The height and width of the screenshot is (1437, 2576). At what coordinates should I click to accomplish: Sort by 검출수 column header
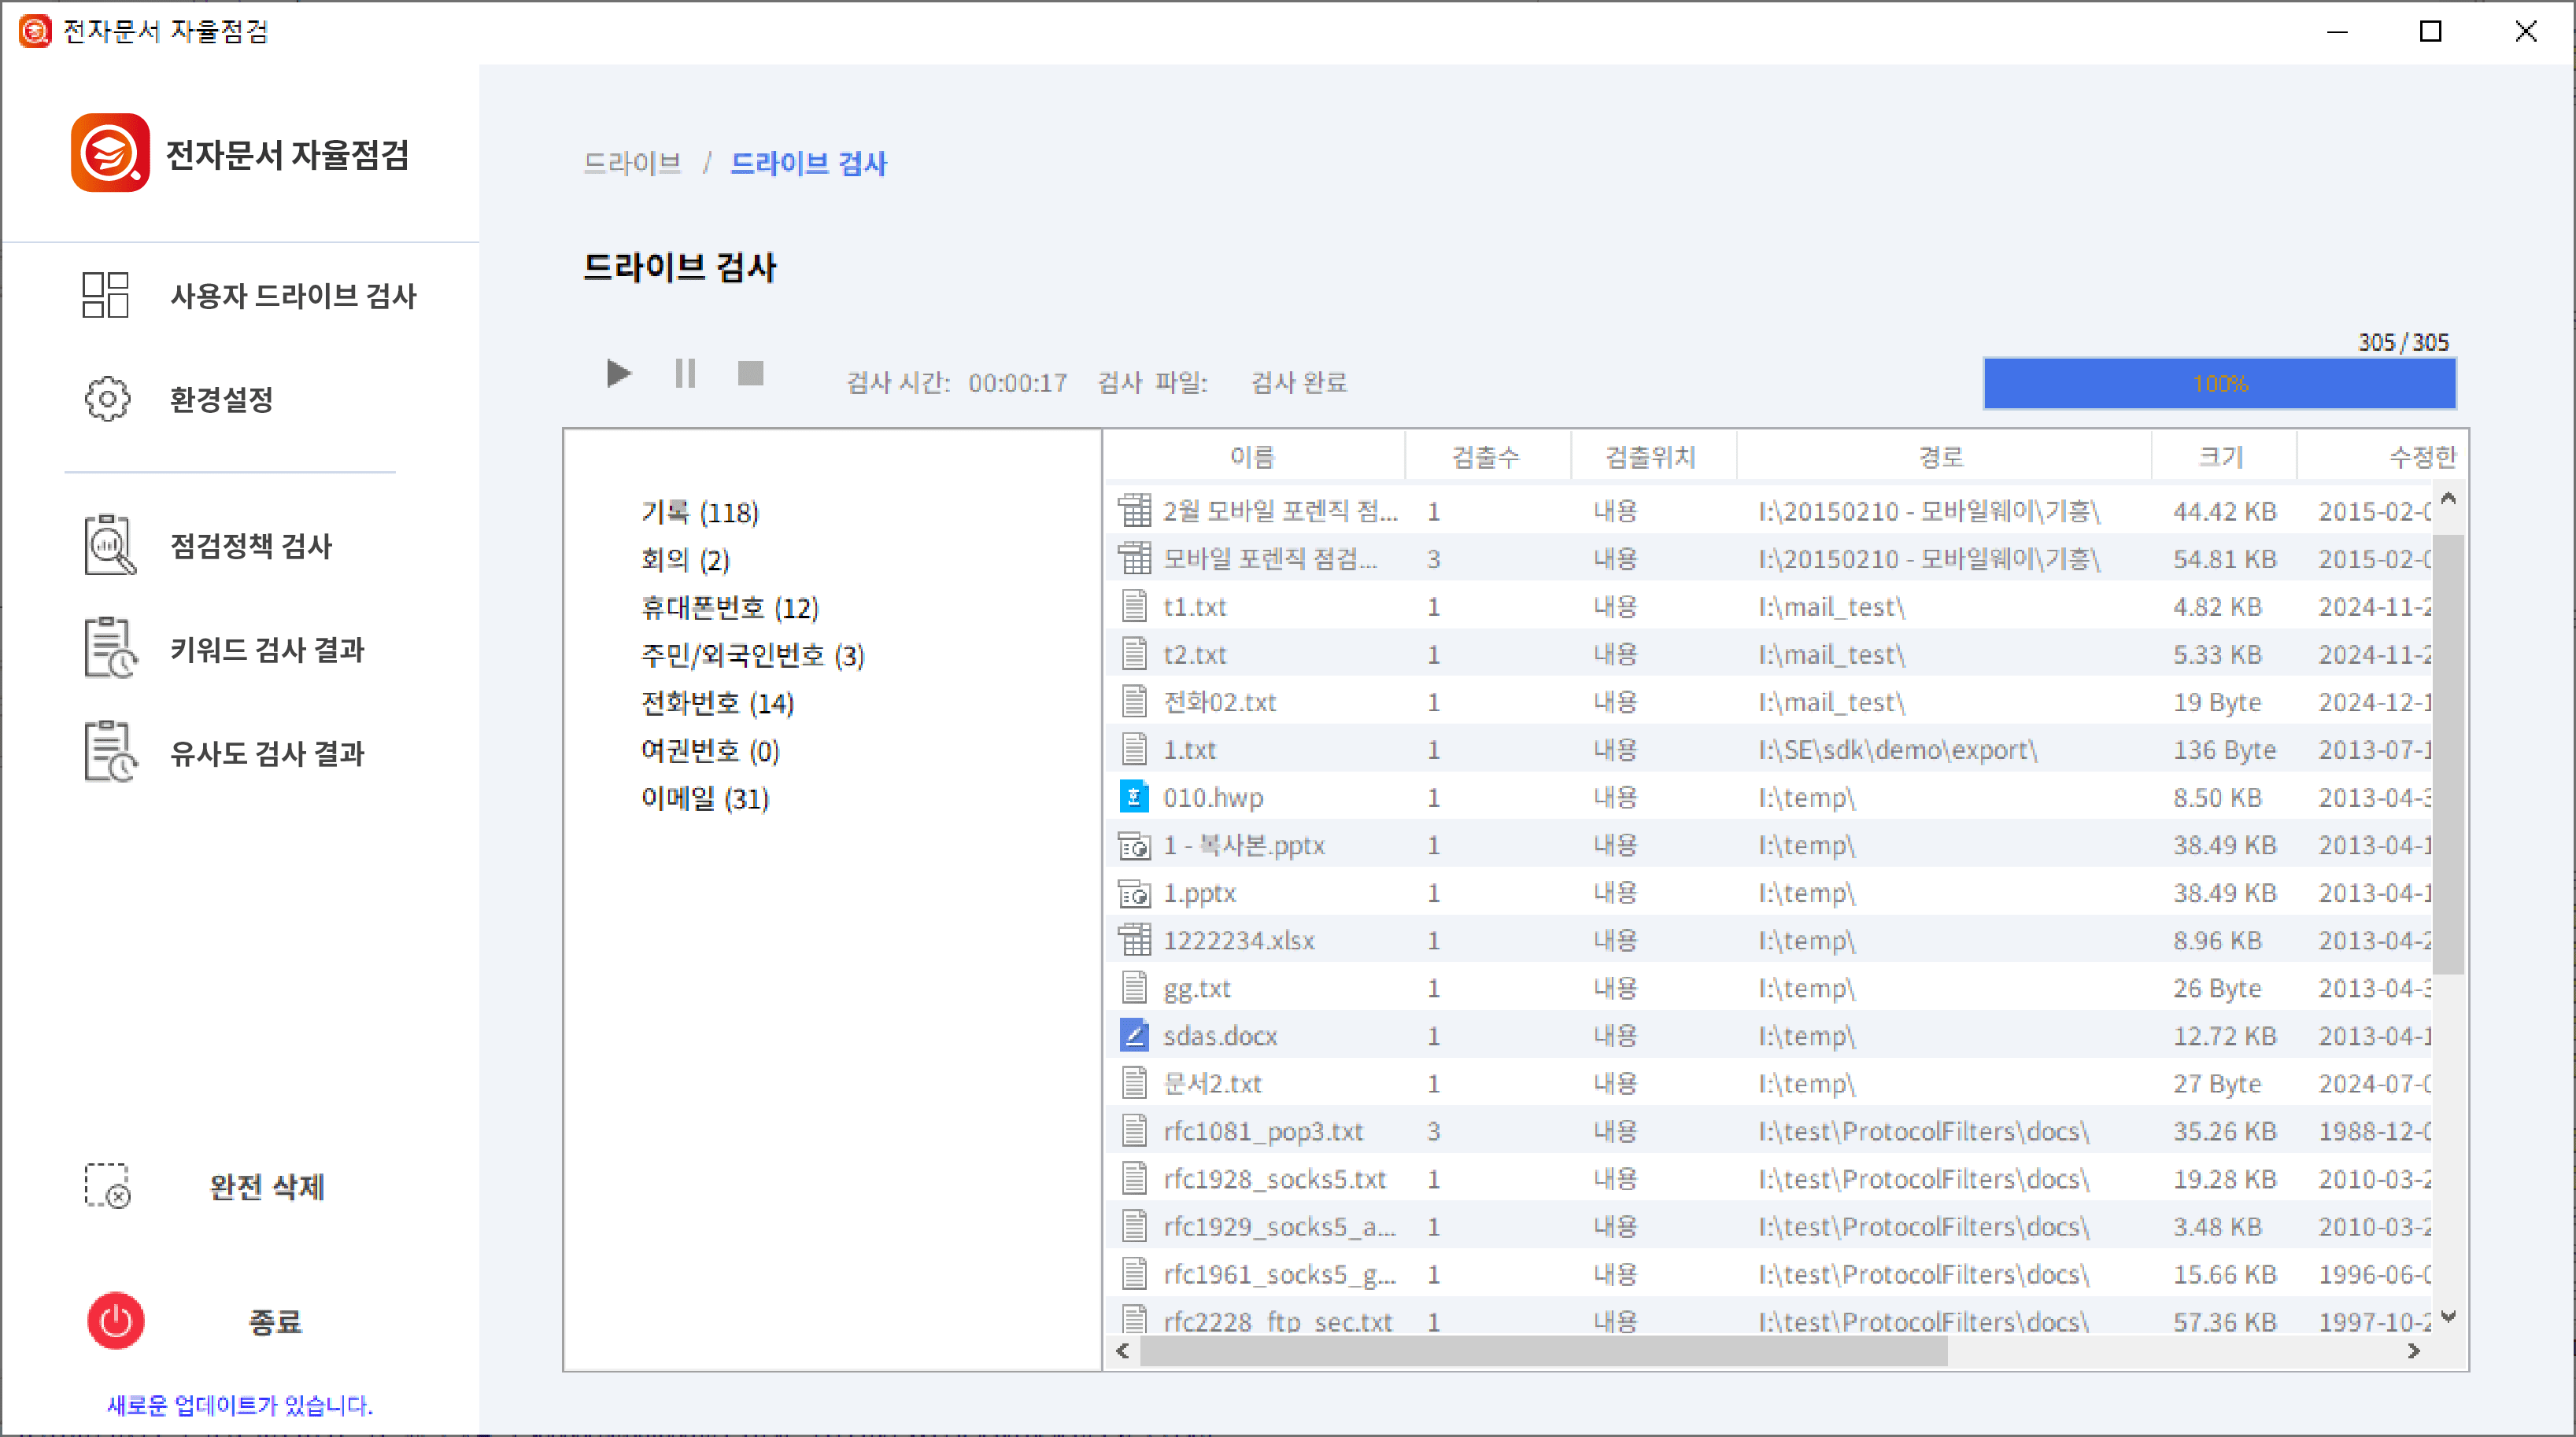[1487, 457]
